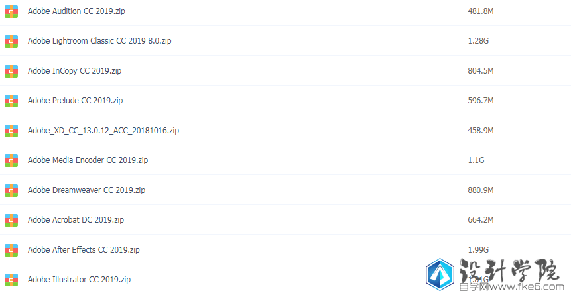
Task: Click the After Effects zip file icon
Action: coord(11,250)
